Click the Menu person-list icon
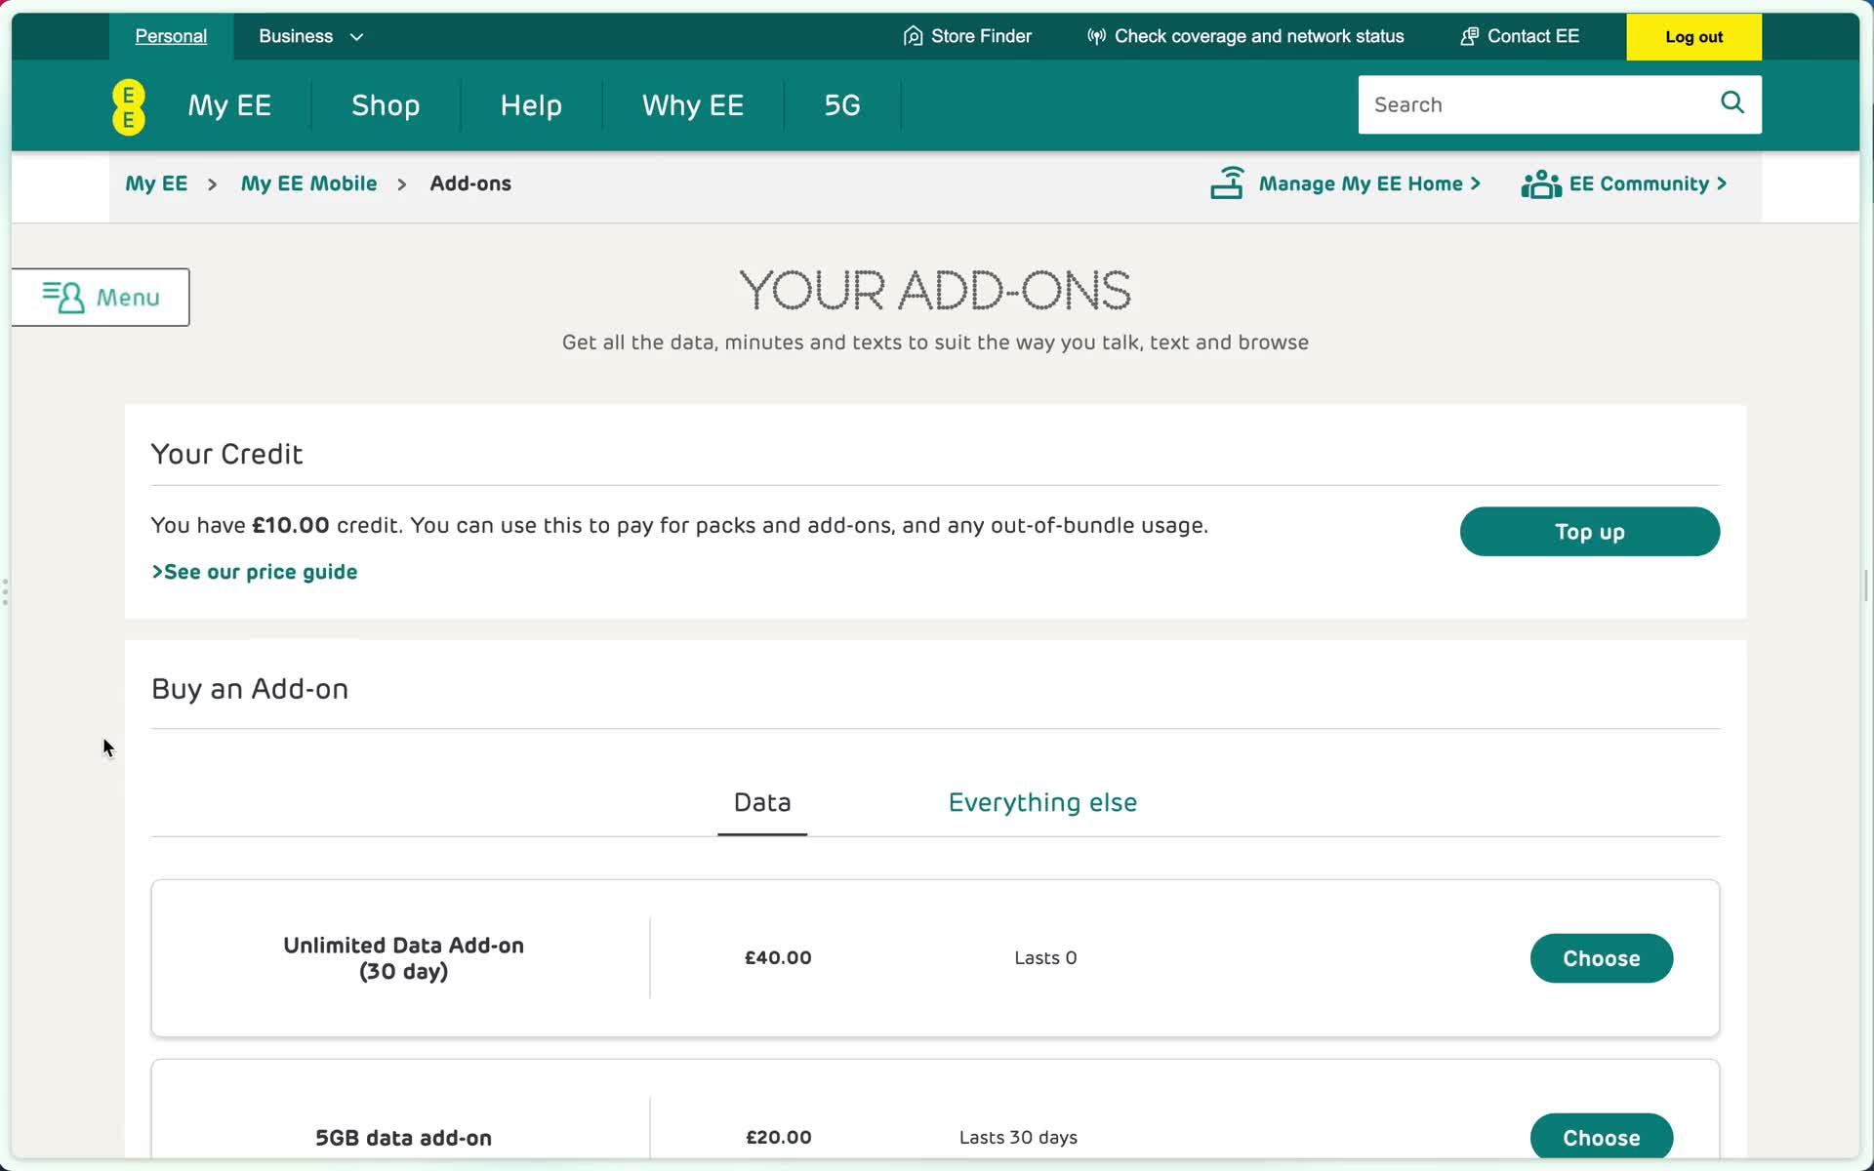This screenshot has height=1171, width=1874. coord(63,297)
